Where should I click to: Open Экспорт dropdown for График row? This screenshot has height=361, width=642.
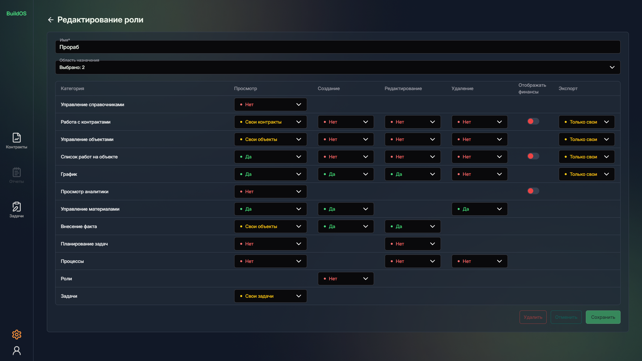click(586, 174)
